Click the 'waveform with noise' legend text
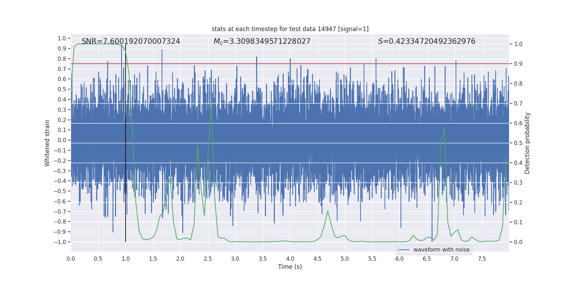The height and width of the screenshot is (283, 566). click(x=441, y=250)
